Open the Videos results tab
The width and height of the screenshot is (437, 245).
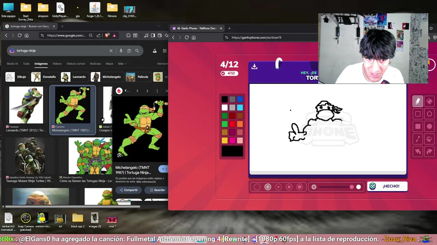click(57, 64)
